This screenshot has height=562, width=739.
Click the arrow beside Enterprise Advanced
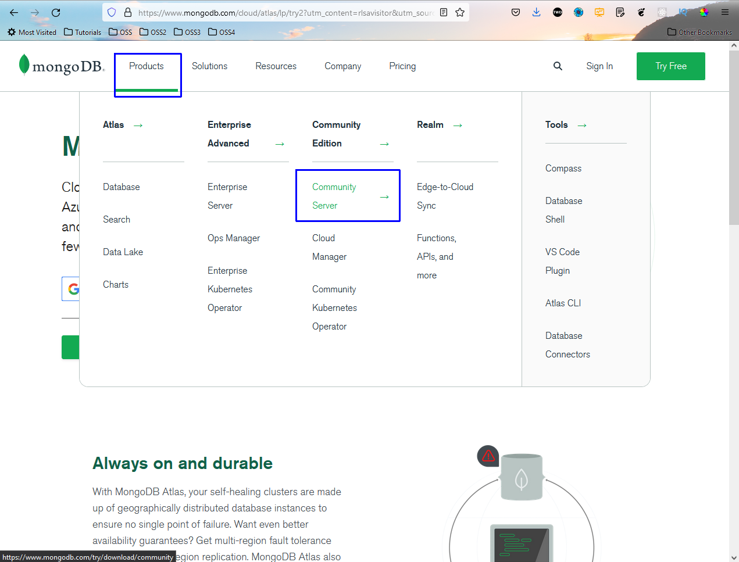click(280, 144)
